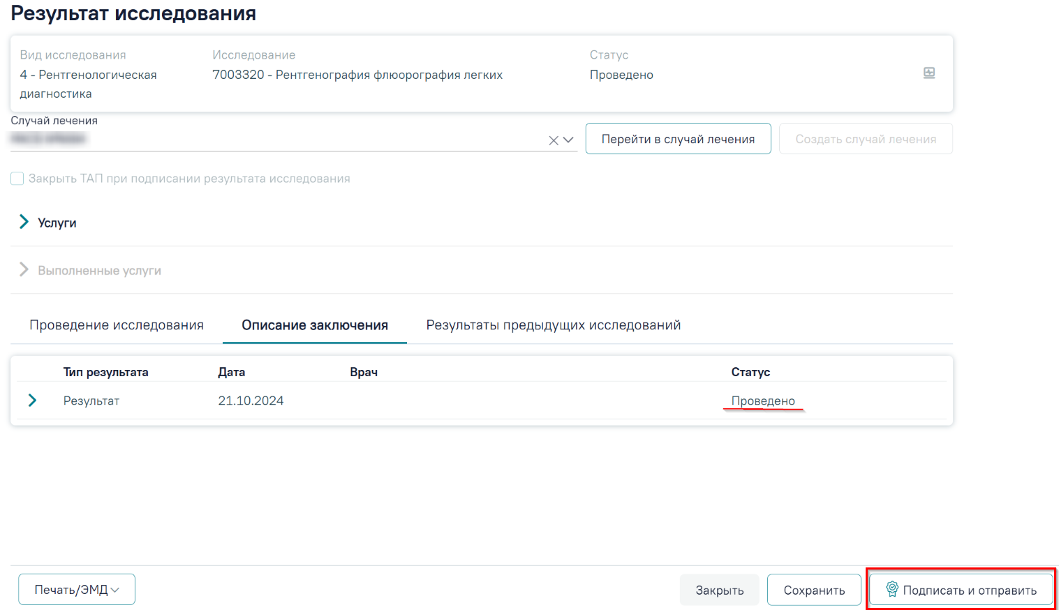The image size is (1059, 610).
Task: Open Результаты предыдущих исследований tab
Action: [x=554, y=325]
